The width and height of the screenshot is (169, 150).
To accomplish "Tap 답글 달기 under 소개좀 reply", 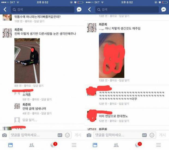I will 46,99.
